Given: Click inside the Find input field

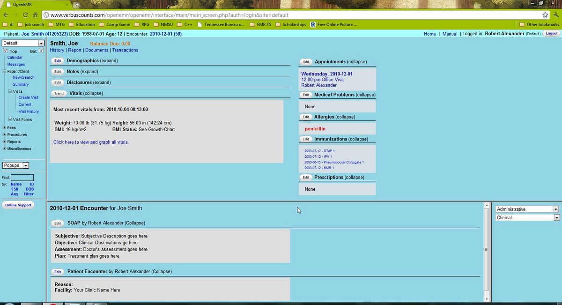Looking at the screenshot, I should tap(22, 177).
